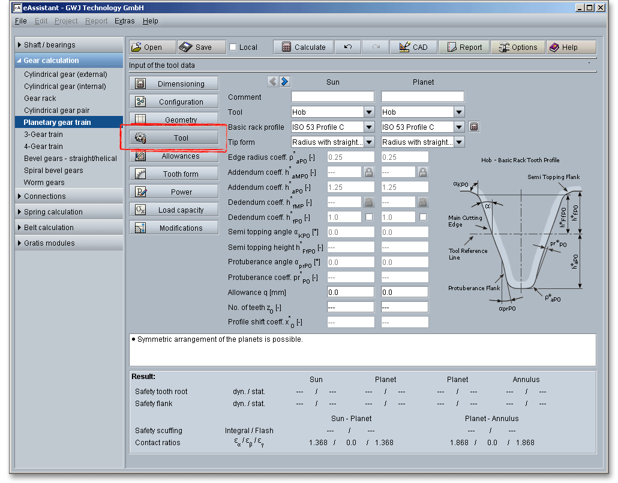Screen dimensions: 618x483
Task: Click the undo arrow icon in toolbar
Action: (x=348, y=47)
